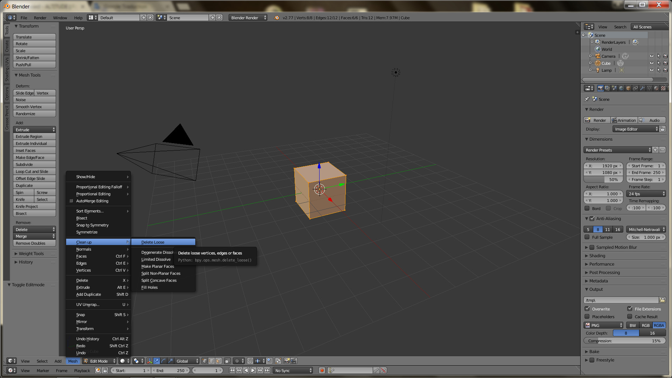Open the World properties globe tab
The height and width of the screenshot is (378, 672).
[621, 88]
